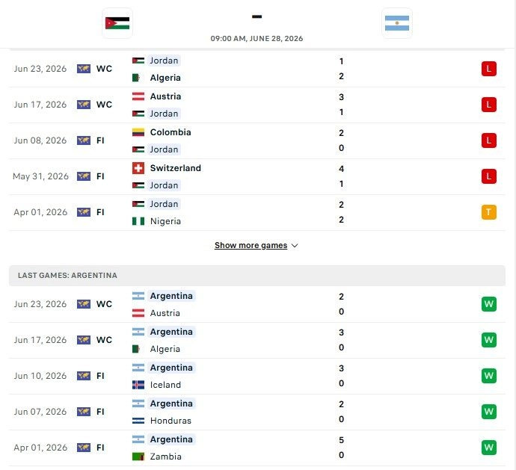Open the Nigeria team link
The image size is (516, 470).
[x=165, y=221]
